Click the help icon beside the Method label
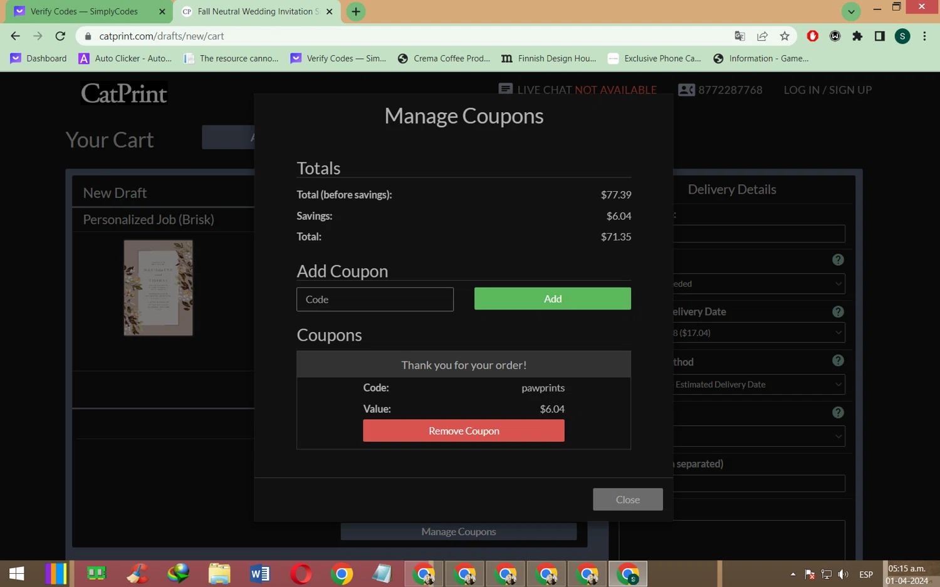 838,361
